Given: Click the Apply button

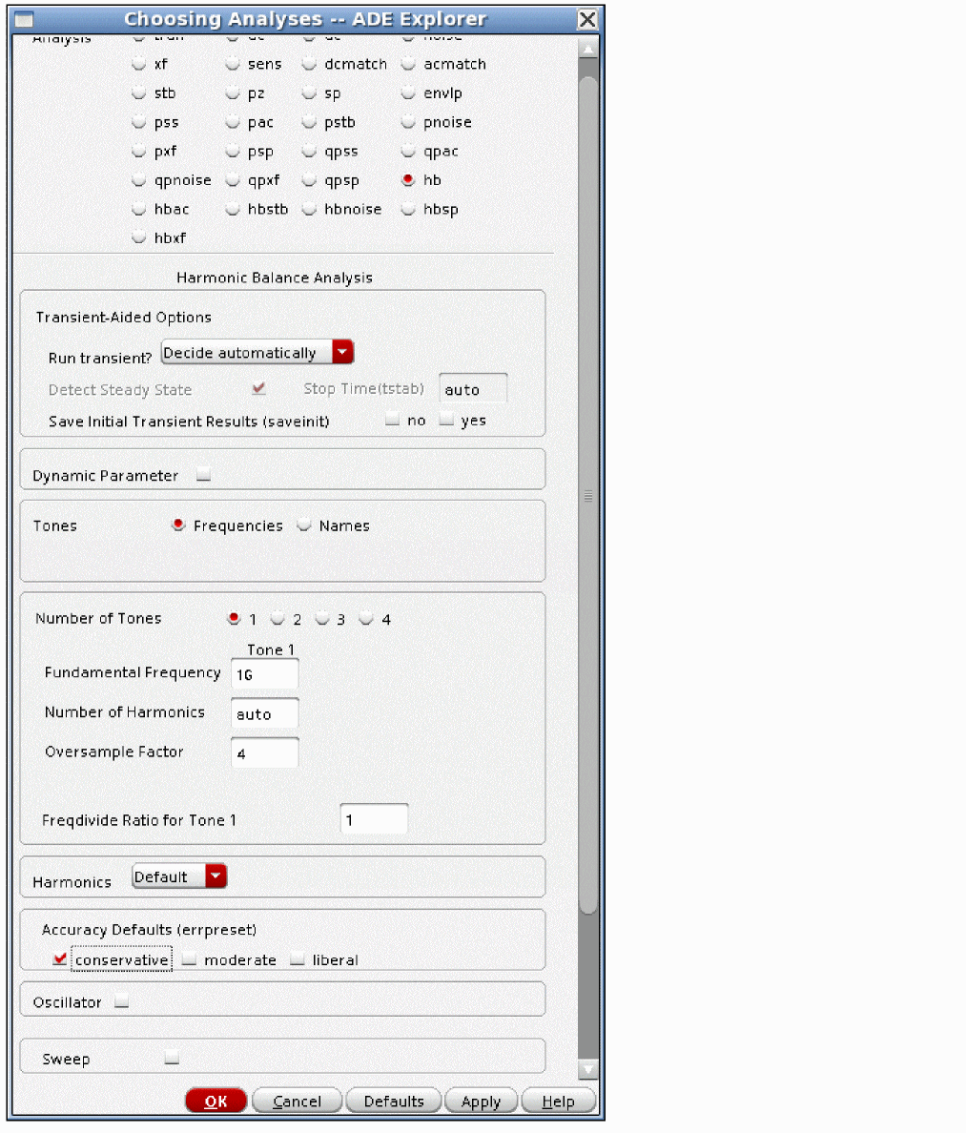Looking at the screenshot, I should [481, 1102].
